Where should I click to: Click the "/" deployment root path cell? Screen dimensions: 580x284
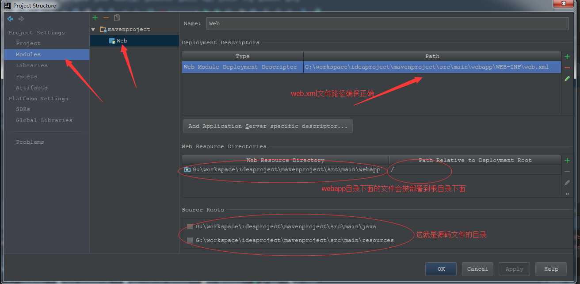click(x=475, y=170)
